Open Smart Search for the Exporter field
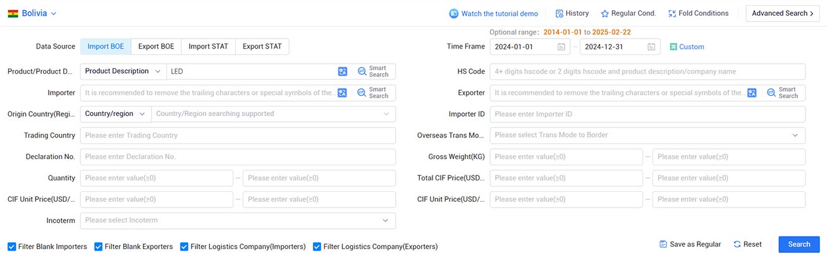Viewport: 827px width, 258px height. pos(783,93)
